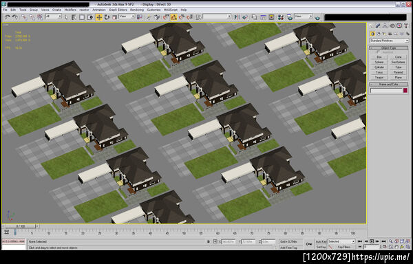Activate the Select and Link tool
Viewport: 413px width, 264px height.
pyautogui.click(x=24, y=17)
